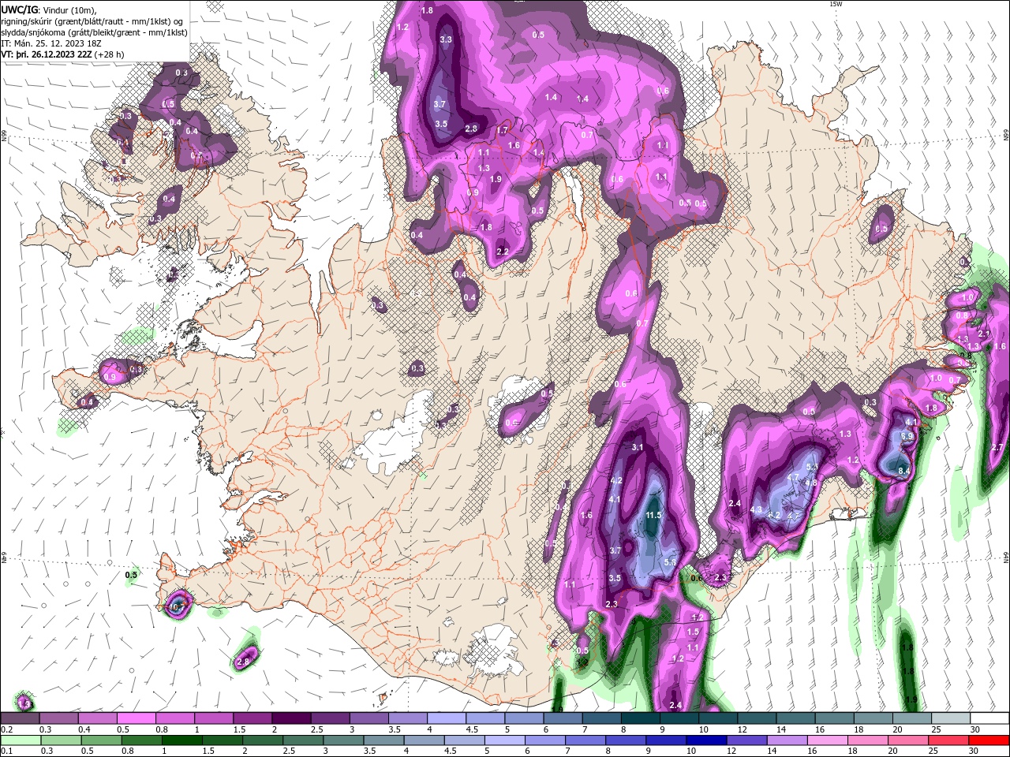The width and height of the screenshot is (1010, 757).
Task: Click the light gray 25 snow legend swatch
Action: [x=951, y=718]
